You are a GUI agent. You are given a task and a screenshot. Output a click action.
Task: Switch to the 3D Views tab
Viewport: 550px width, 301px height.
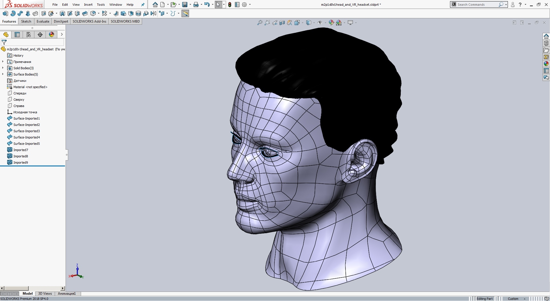45,294
